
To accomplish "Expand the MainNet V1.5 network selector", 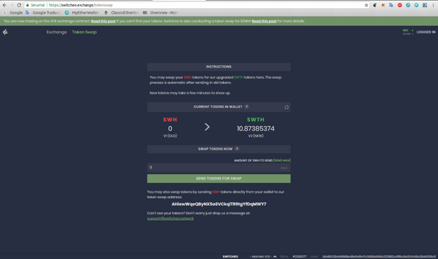I will 263,256.
